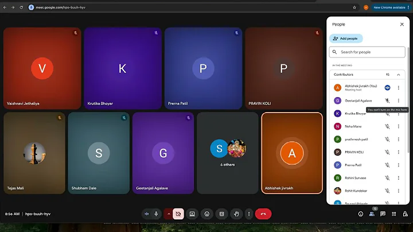Select Vaishnavi Jethaliya video tile
This screenshot has width=413, height=232.
(x=42, y=68)
